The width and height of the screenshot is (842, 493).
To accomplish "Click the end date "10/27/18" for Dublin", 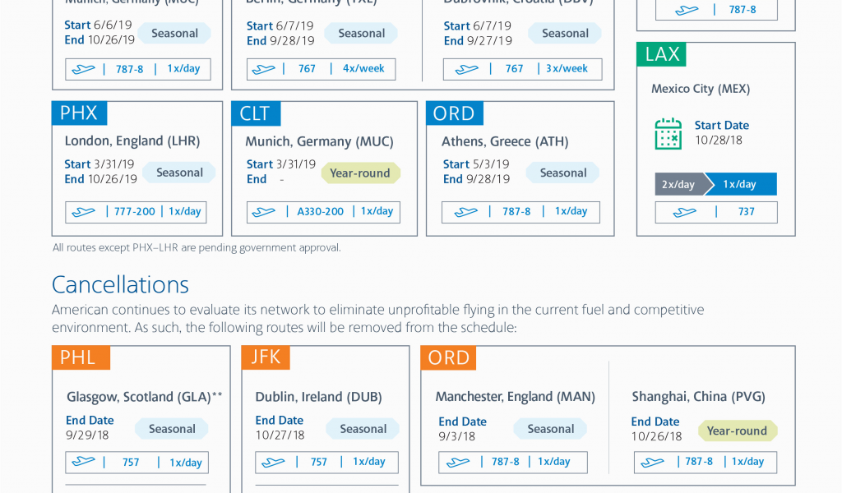I will [280, 435].
